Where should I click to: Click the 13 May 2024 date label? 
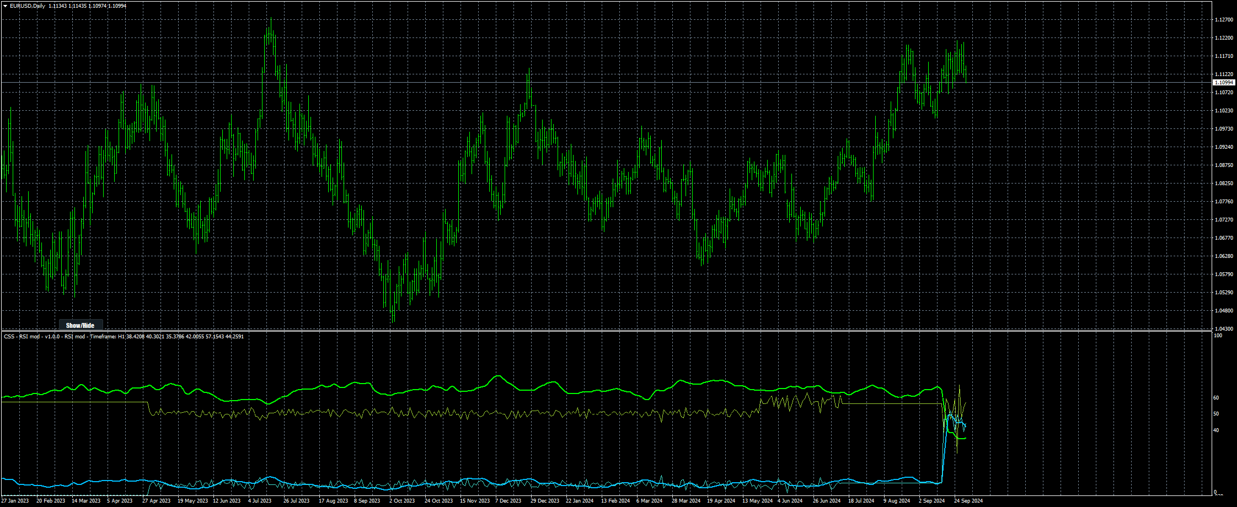(758, 501)
